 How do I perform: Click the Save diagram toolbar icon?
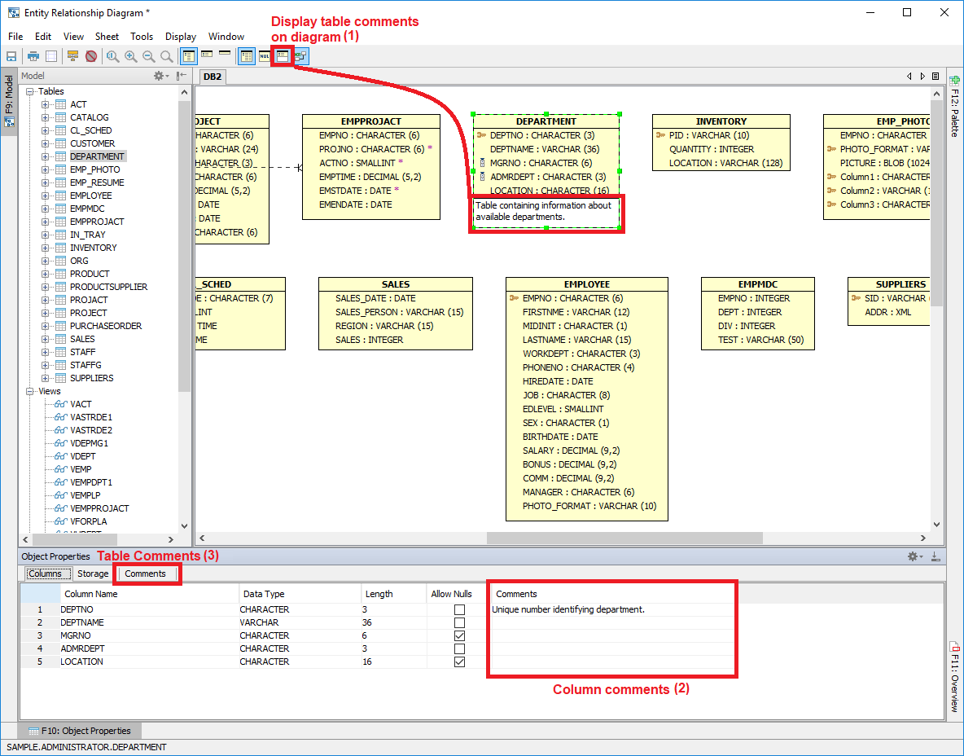click(11, 56)
